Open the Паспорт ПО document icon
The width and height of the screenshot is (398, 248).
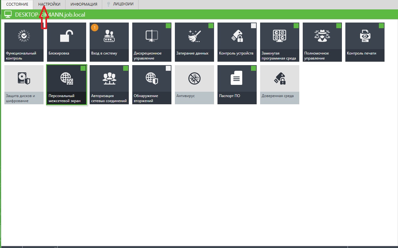click(x=237, y=78)
